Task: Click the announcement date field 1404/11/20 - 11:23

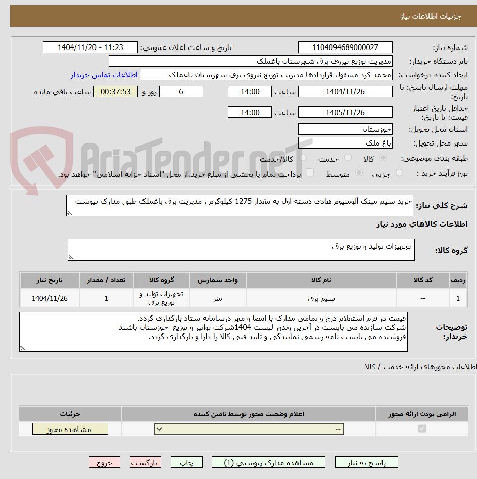Action: 90,47
